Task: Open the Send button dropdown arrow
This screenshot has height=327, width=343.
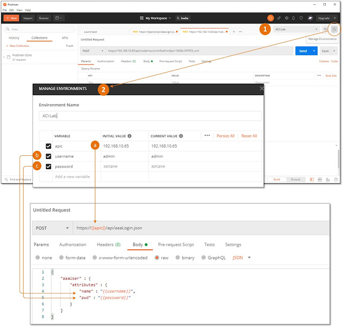Action: coord(314,51)
